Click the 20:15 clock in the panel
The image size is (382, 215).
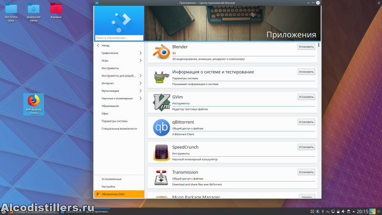click(362, 212)
